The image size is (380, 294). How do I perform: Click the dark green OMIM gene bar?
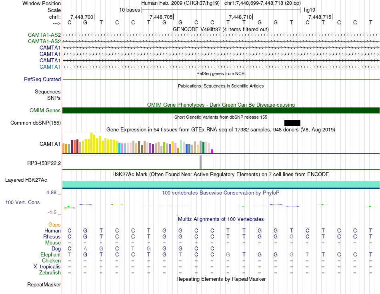pos(221,110)
